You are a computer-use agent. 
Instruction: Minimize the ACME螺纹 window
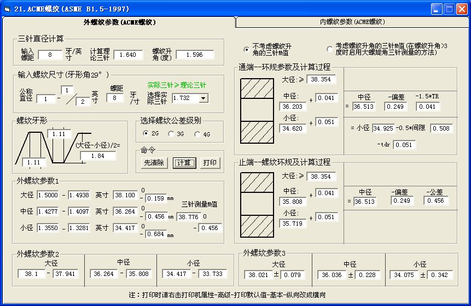point(437,9)
